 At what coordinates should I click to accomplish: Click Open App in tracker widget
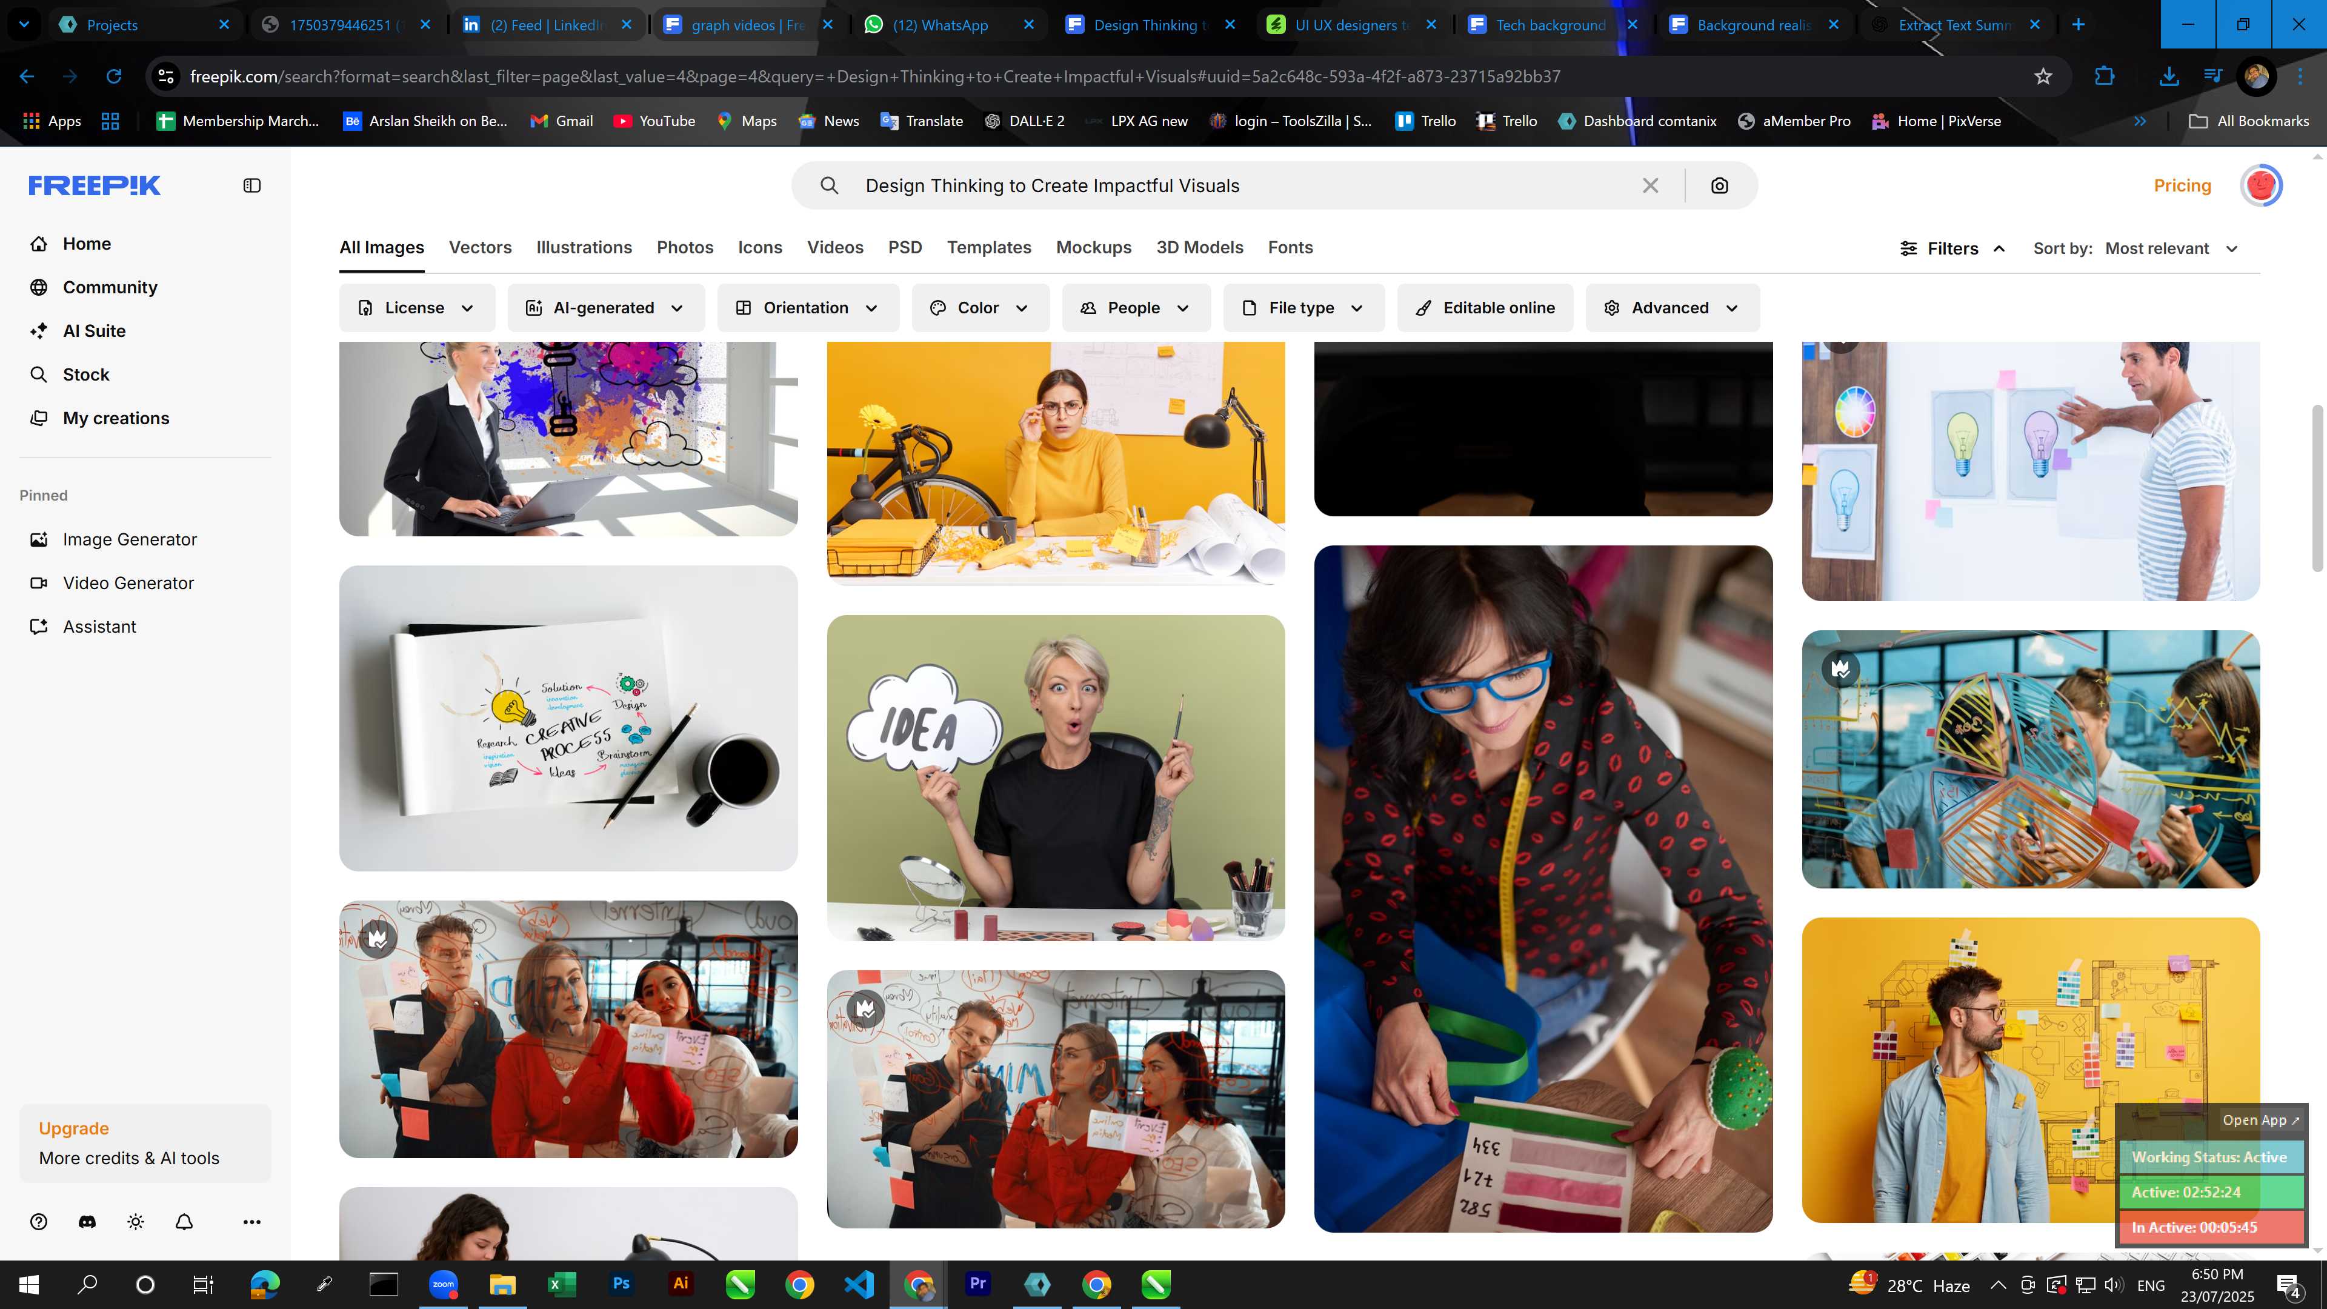point(2261,1120)
